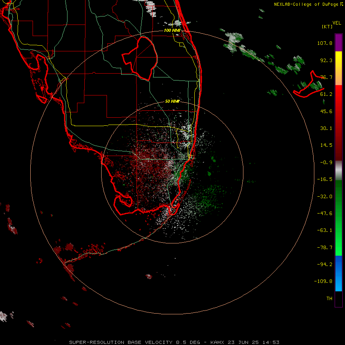345x345 pixels.
Task: Click the 30.1 legend value
Action: click(326, 128)
